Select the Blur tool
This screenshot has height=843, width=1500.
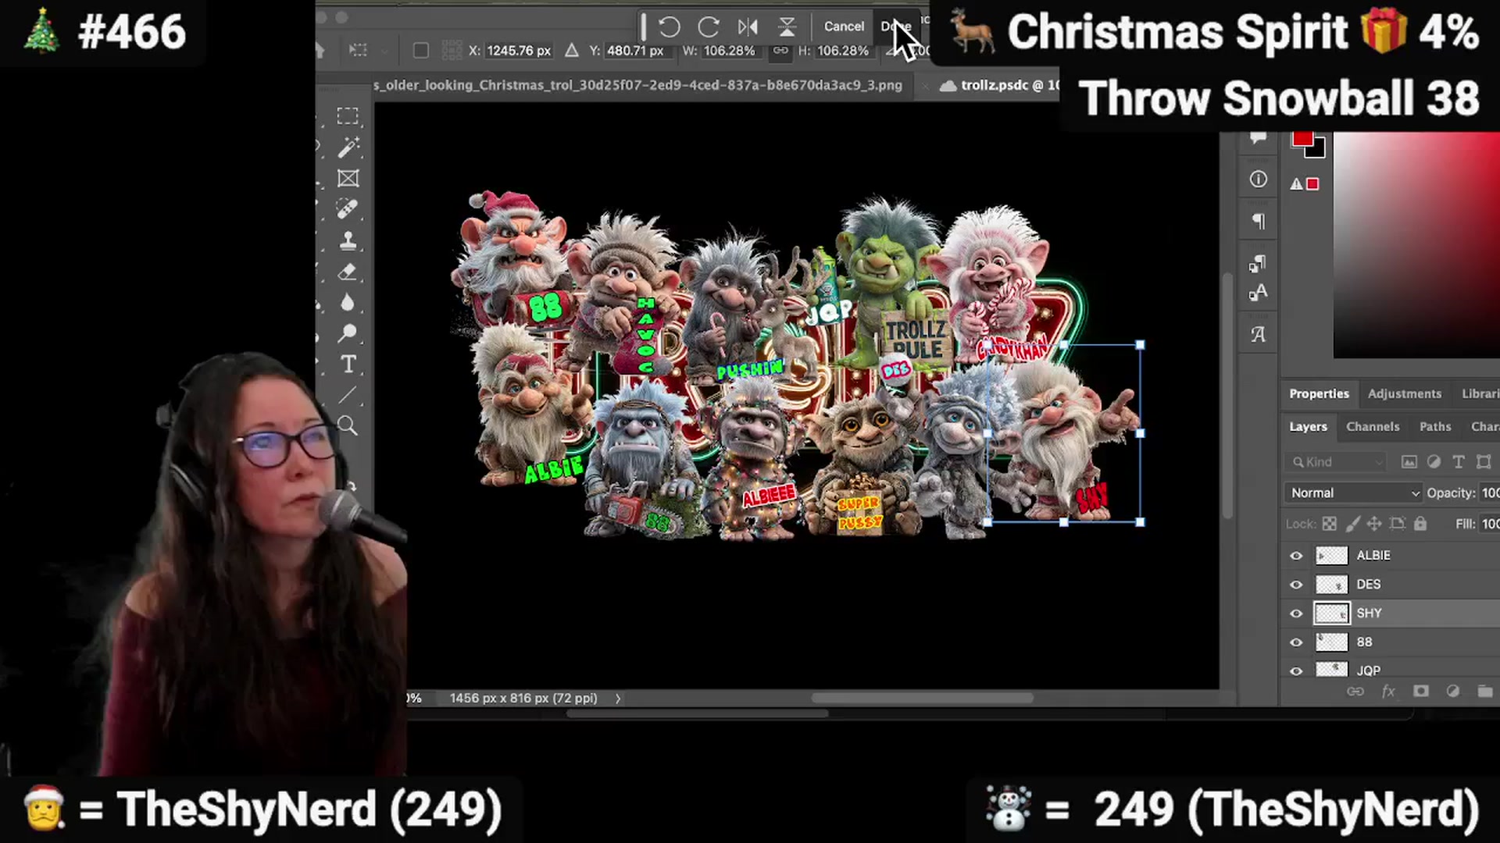(x=348, y=303)
